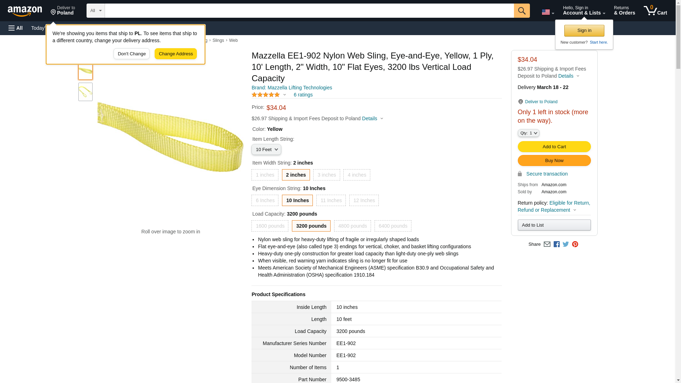Share via email icon
Screen dimensions: 681x383
coord(547,244)
